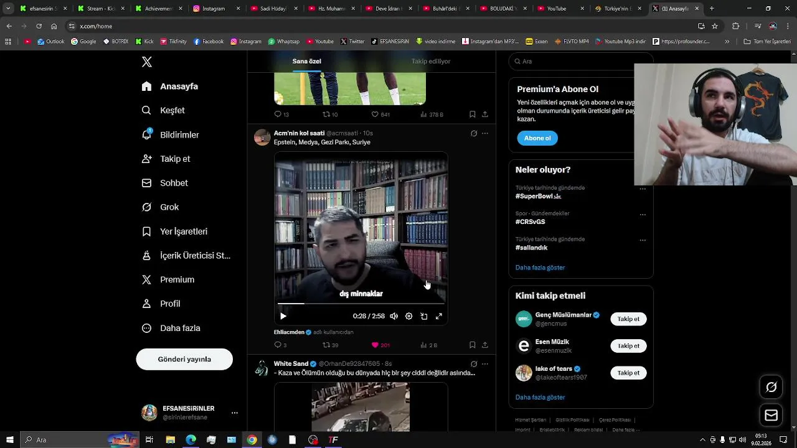Open İçerik Üreticisi Studio item
This screenshot has width=797, height=448.
coord(186,256)
